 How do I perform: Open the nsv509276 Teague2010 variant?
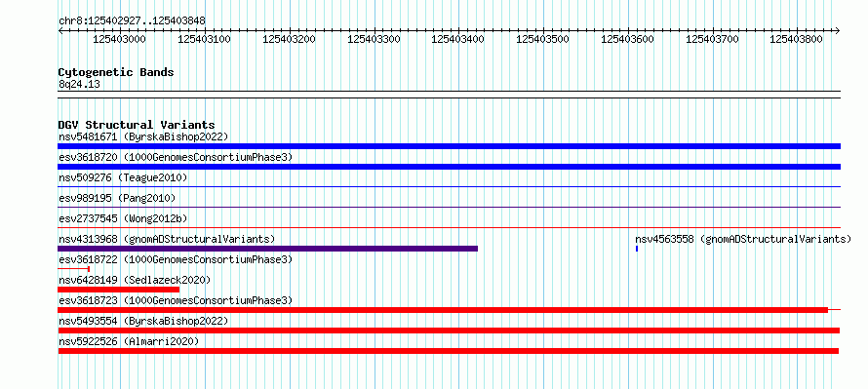(123, 177)
